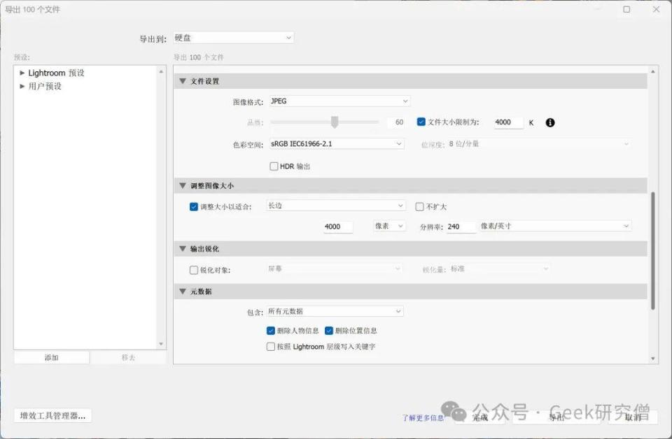Viewport: 672px width, 439px height.
Task: Expand 用户预设 tree item
Action: (x=22, y=87)
